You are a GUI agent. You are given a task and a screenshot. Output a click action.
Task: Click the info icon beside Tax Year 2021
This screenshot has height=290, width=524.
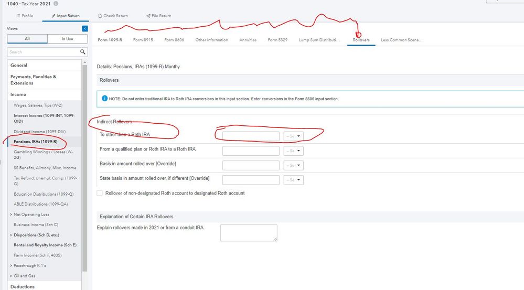tap(56, 3)
